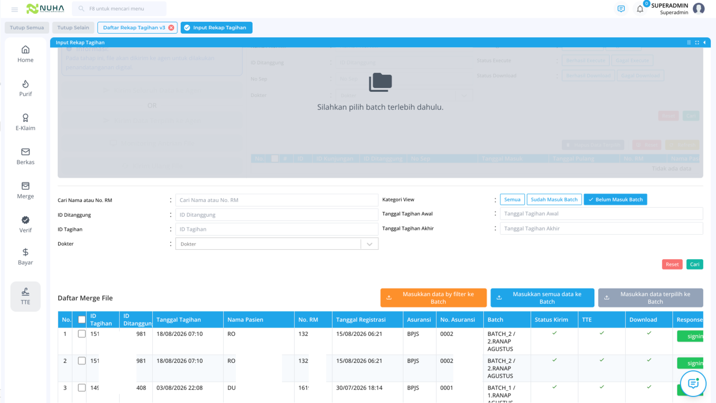
Task: Select Semua category view
Action: 512,200
